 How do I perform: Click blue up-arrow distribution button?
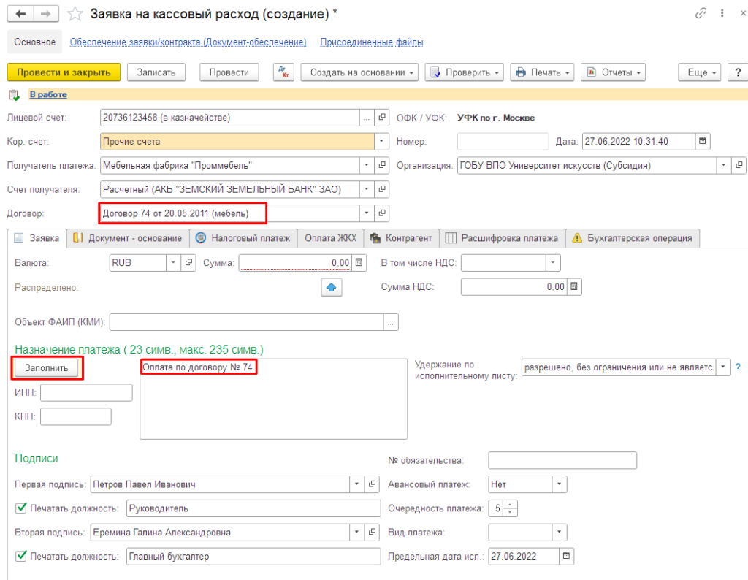(x=332, y=288)
